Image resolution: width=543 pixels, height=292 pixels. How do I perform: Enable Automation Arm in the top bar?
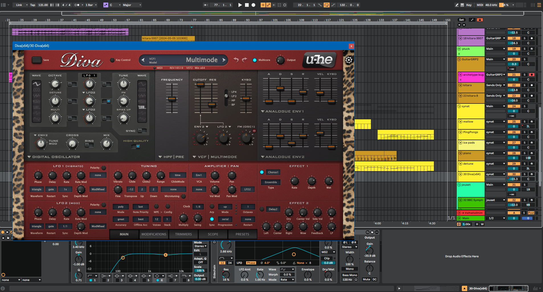268,5
